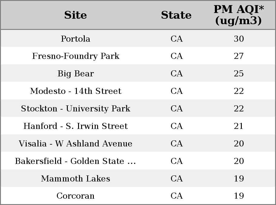Image resolution: width=276 pixels, height=205 pixels.
Task: Click Stockton - University Park cell
Action: [x=76, y=109]
